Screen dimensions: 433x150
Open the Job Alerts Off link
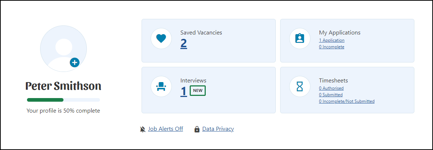(165, 129)
